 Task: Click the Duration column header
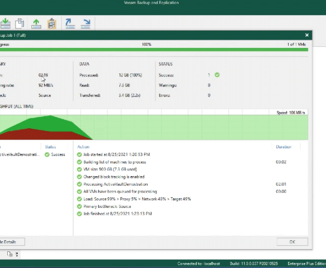pos(284,147)
